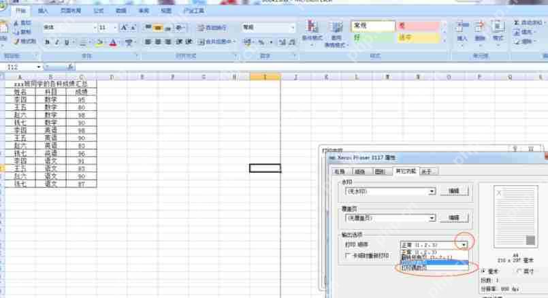Align text left in cell
The width and height of the screenshot is (548, 298).
pos(148,42)
